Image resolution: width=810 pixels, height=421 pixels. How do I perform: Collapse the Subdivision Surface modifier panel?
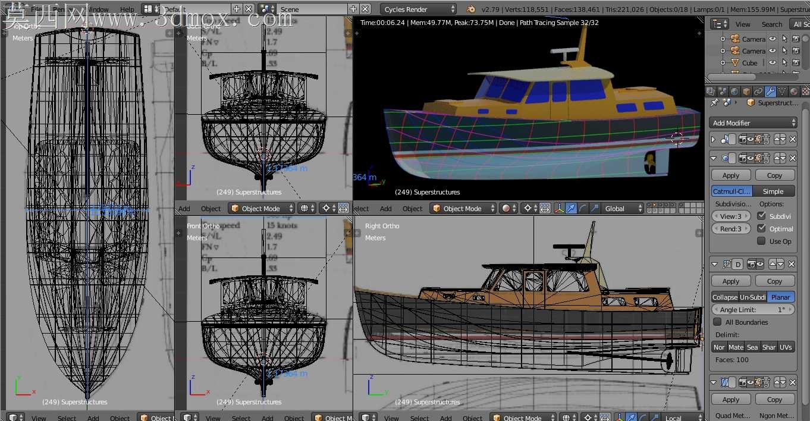[714, 158]
